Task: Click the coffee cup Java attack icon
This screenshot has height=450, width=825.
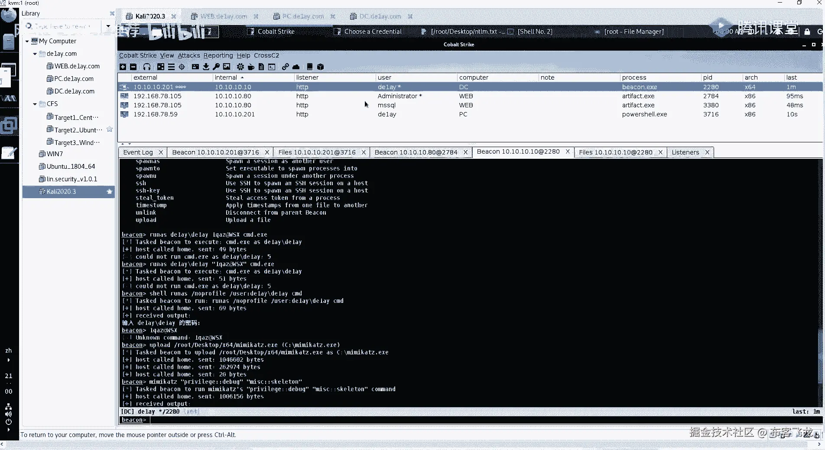Action: point(251,67)
